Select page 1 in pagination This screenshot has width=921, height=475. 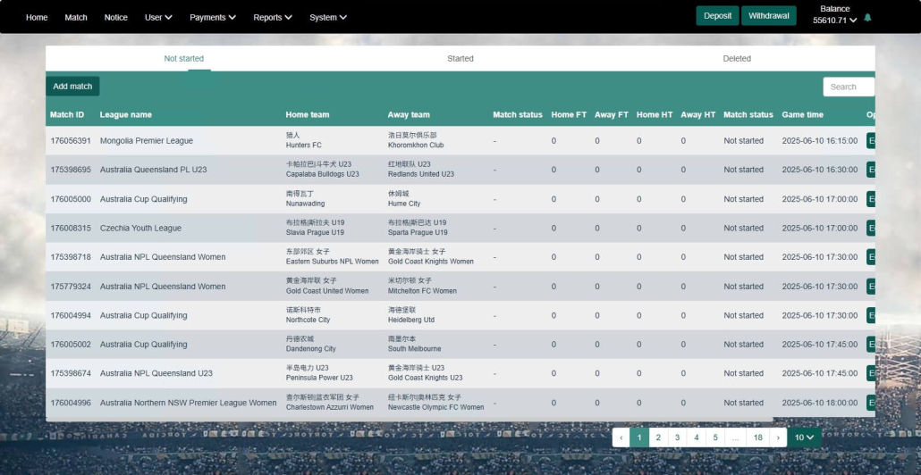coord(639,437)
